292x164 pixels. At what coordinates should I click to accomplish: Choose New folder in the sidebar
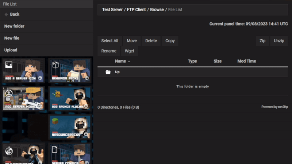coord(14,26)
